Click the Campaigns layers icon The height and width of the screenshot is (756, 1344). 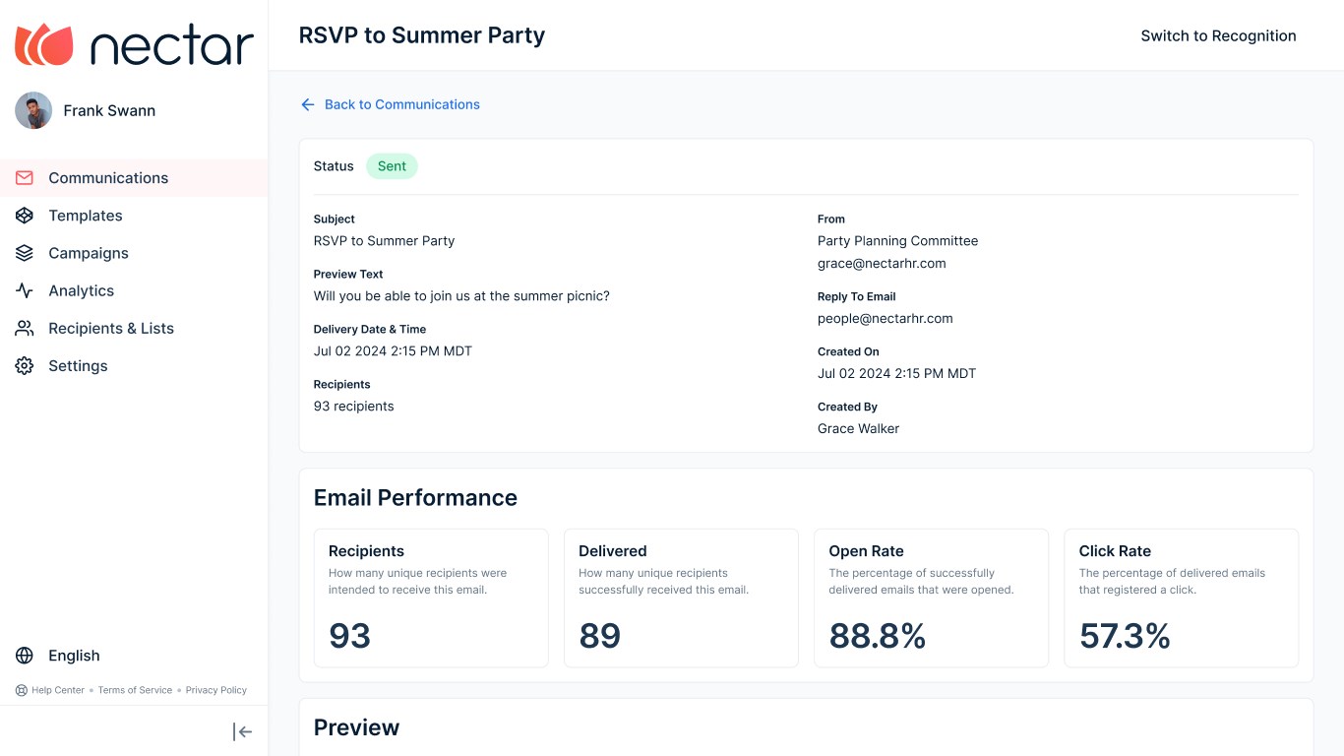25,253
